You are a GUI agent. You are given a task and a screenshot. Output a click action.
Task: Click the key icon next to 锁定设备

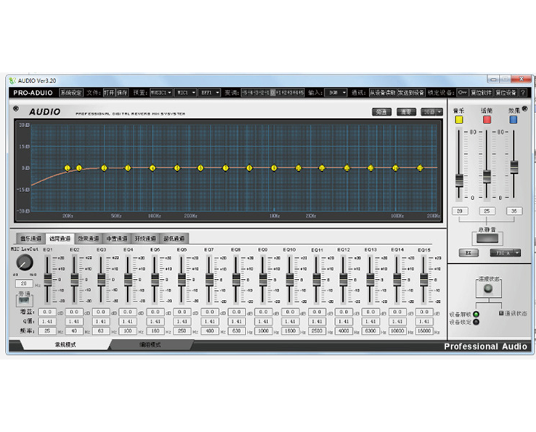(462, 93)
